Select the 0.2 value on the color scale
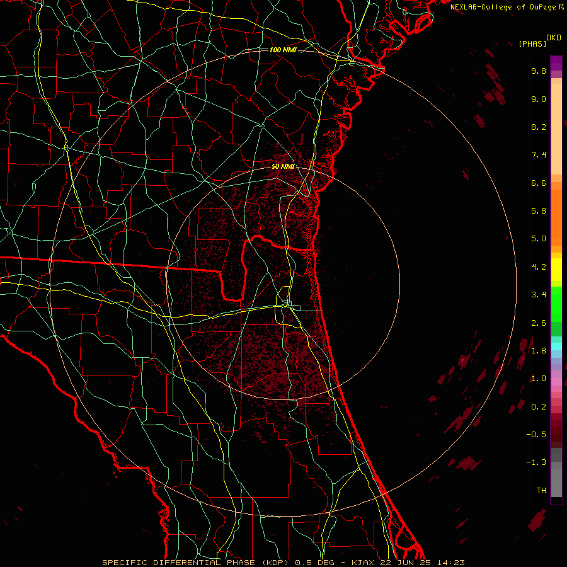This screenshot has width=567, height=567. point(539,407)
